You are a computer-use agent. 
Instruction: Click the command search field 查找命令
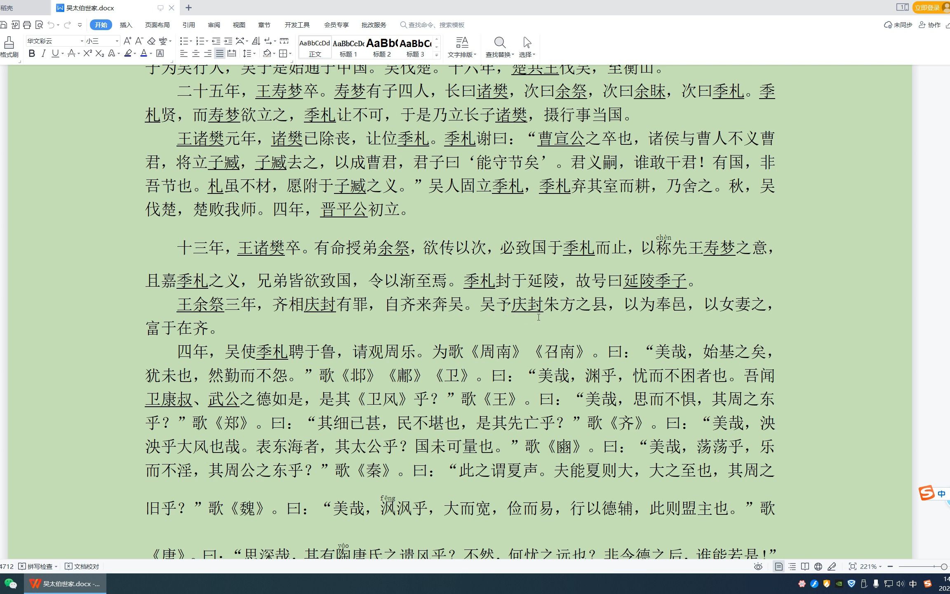pos(433,25)
